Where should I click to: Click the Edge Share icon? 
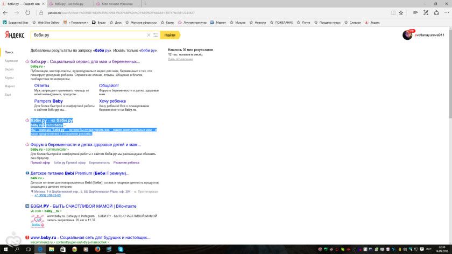pyautogui.click(x=436, y=13)
